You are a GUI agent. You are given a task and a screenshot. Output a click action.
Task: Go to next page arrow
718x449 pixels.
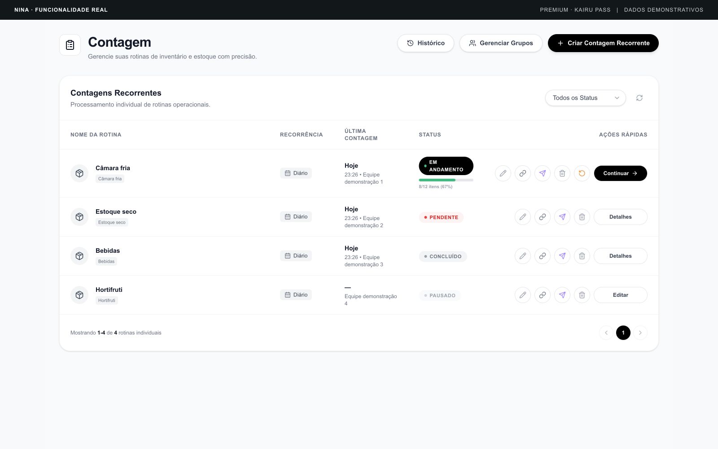pyautogui.click(x=640, y=333)
